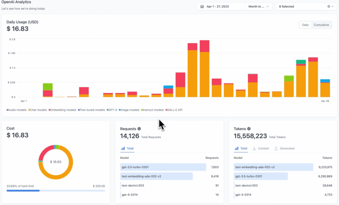Image resolution: width=339 pixels, height=205 pixels.
Task: Click the 7,603 requests value
Action: coord(215,167)
